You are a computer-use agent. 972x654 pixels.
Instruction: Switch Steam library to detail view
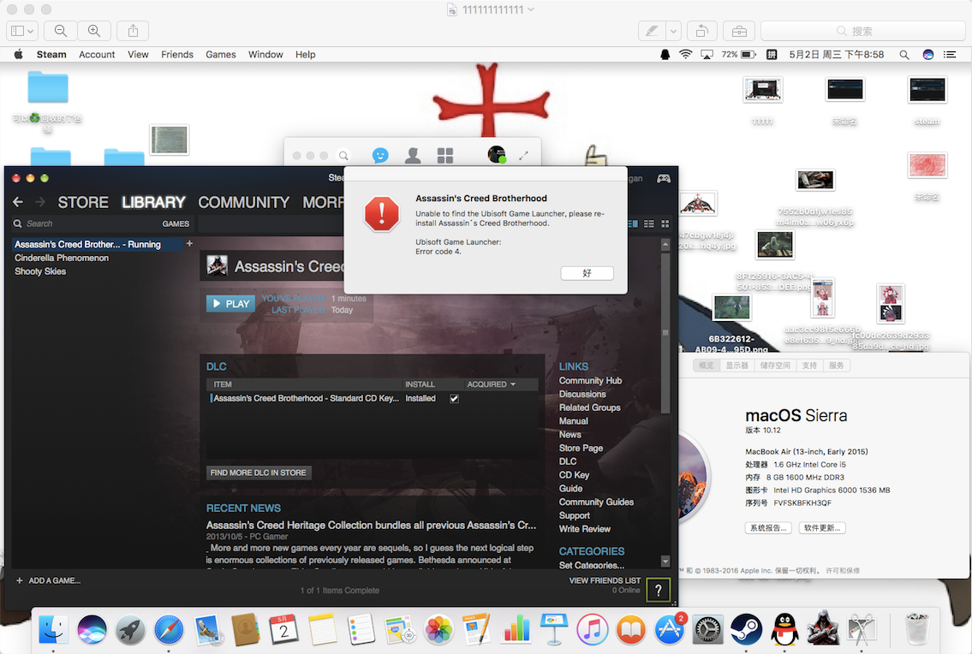tap(633, 223)
